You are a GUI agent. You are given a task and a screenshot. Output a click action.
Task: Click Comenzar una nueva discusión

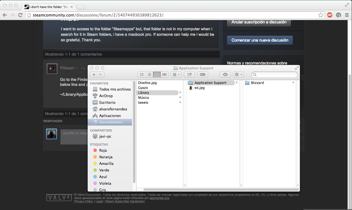click(x=259, y=40)
